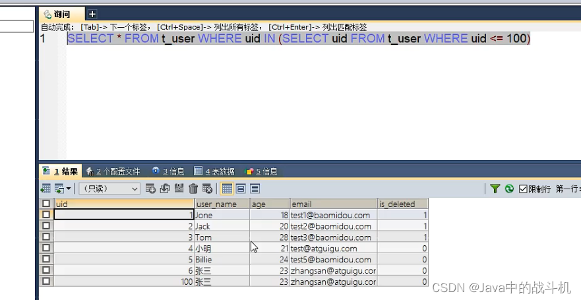Select the uid cell with value 1
This screenshot has width=581, height=300.
pos(124,215)
